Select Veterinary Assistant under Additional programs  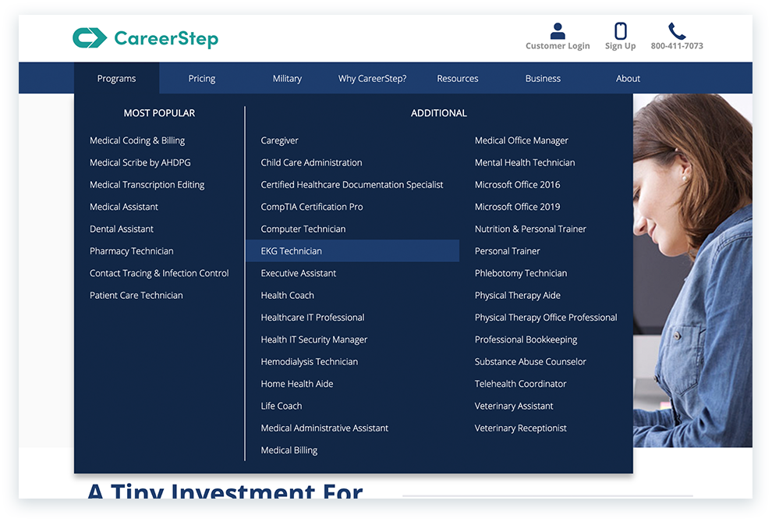tap(513, 406)
